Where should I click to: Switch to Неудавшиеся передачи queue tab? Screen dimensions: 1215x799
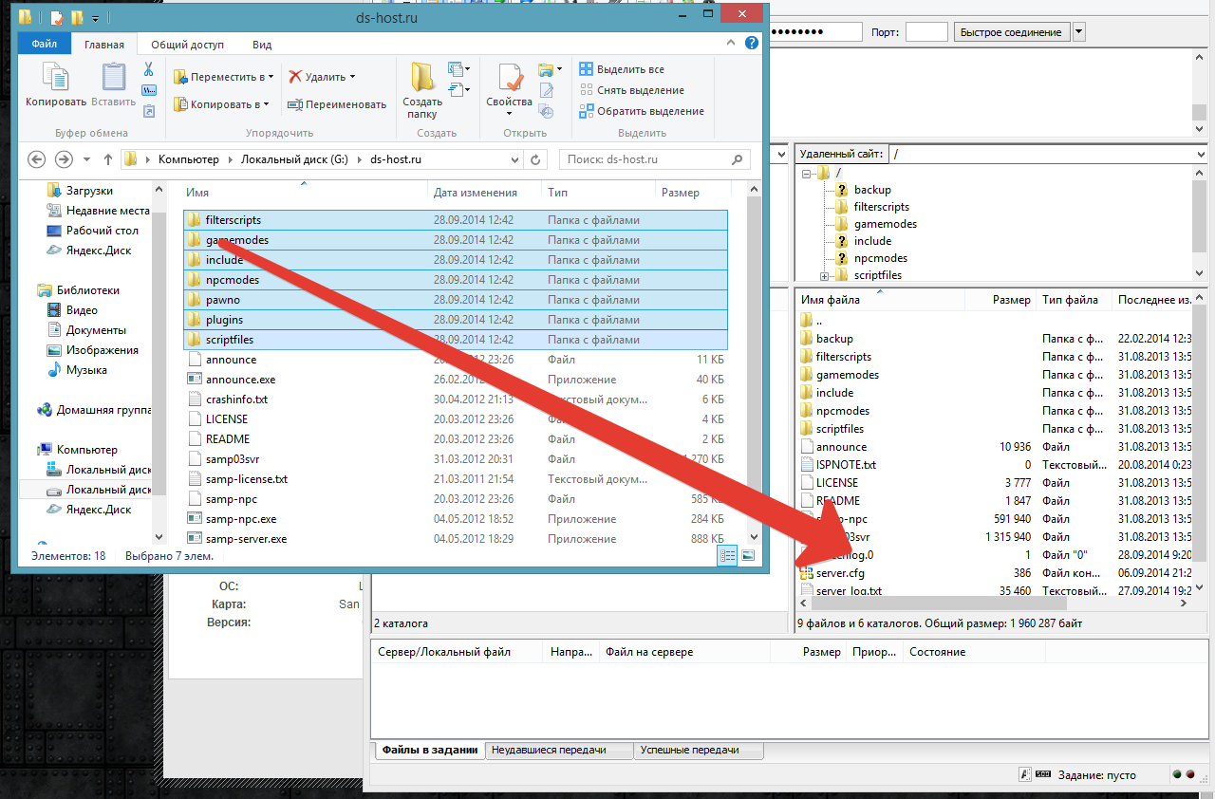pos(558,750)
